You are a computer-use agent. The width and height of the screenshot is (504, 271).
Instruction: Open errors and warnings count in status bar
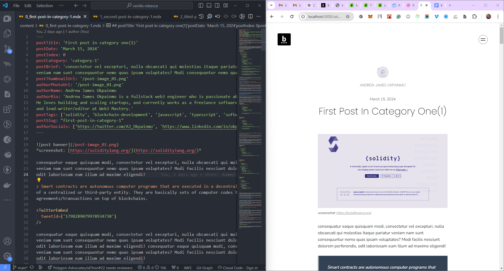click(152, 268)
